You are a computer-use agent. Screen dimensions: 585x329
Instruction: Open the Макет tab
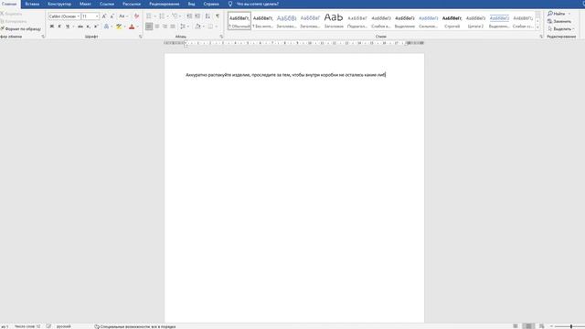click(85, 4)
